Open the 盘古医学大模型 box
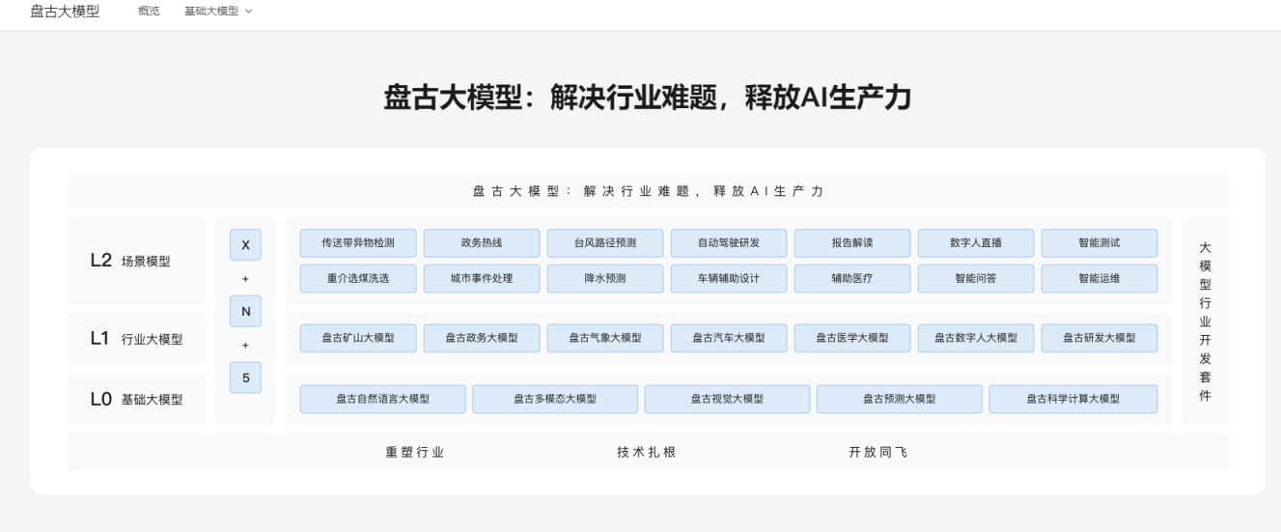Image resolution: width=1281 pixels, height=532 pixels. pos(852,338)
